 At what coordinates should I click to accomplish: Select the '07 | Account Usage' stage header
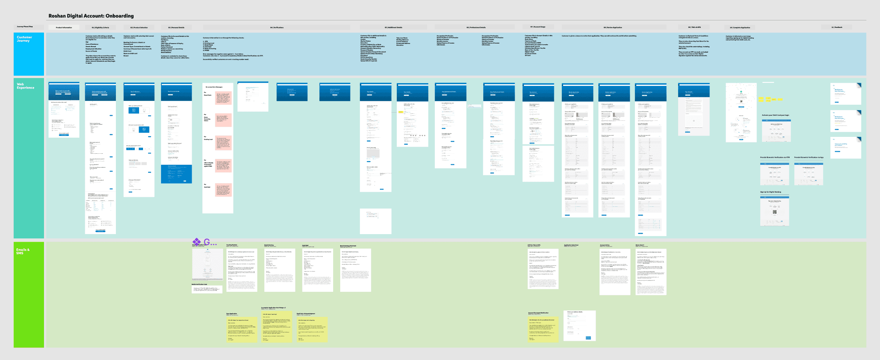click(x=537, y=27)
